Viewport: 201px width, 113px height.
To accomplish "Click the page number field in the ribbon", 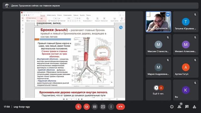I will point(56,18).
